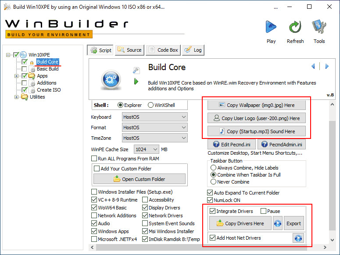Open the Format dropdown

[x=154, y=127]
